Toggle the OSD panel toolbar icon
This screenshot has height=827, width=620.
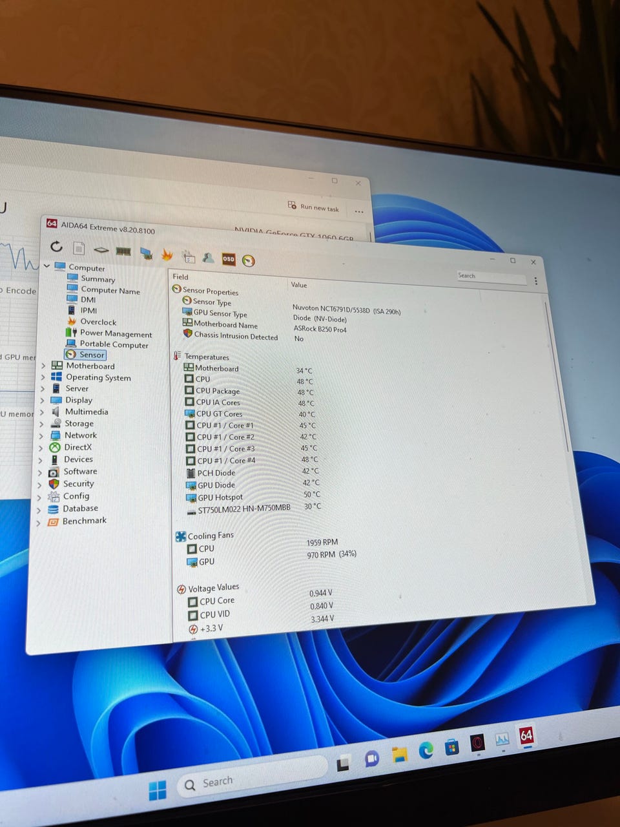(229, 258)
